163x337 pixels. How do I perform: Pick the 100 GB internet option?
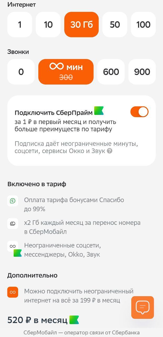(x=143, y=24)
